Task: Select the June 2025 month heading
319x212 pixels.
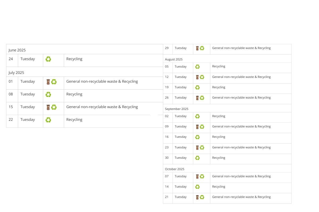Action: (17, 50)
